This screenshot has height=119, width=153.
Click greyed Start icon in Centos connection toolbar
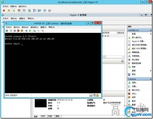(x=11, y=31)
